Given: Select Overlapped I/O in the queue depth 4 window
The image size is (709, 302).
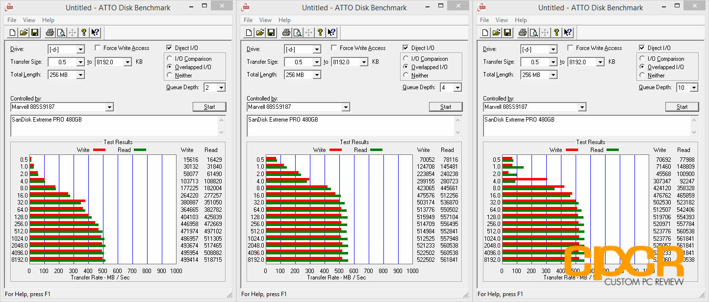Looking at the screenshot, I should [x=406, y=67].
